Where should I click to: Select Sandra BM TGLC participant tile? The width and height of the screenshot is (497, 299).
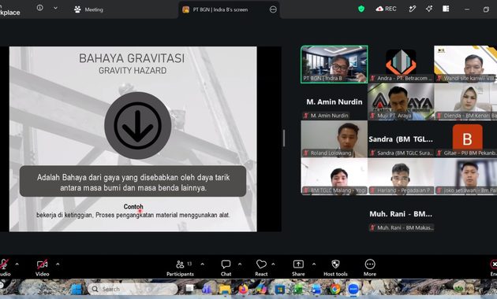401,138
